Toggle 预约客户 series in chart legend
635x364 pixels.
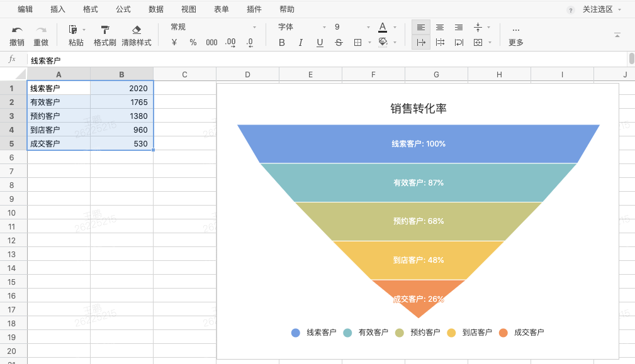(x=417, y=333)
